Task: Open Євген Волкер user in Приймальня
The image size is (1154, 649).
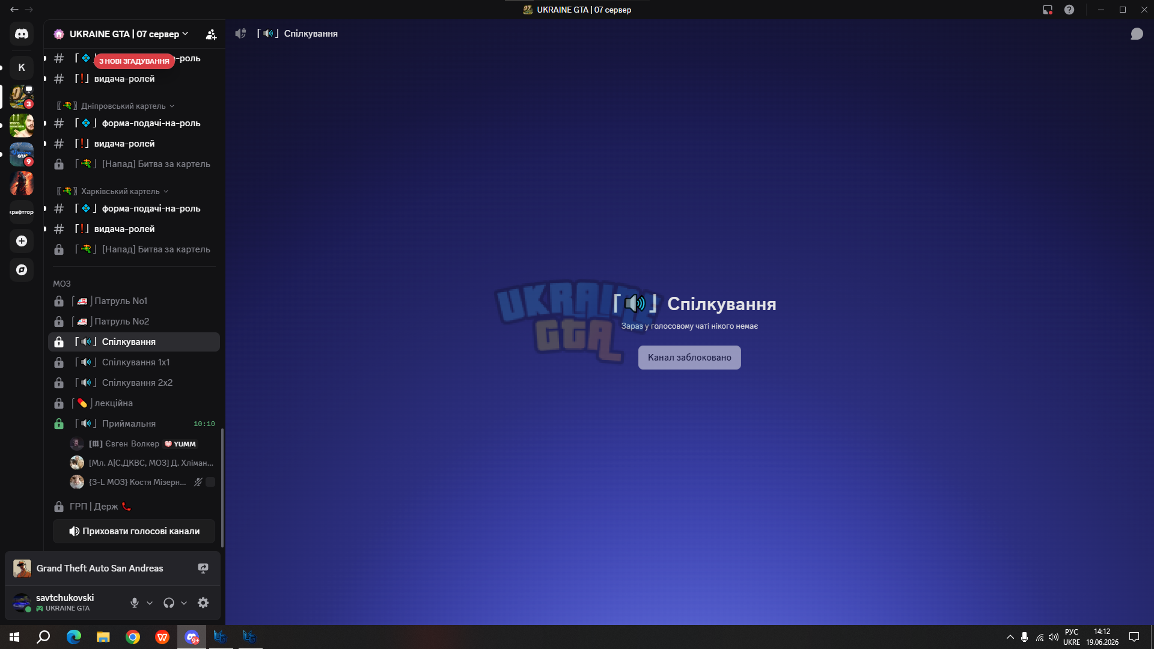Action: pos(142,444)
